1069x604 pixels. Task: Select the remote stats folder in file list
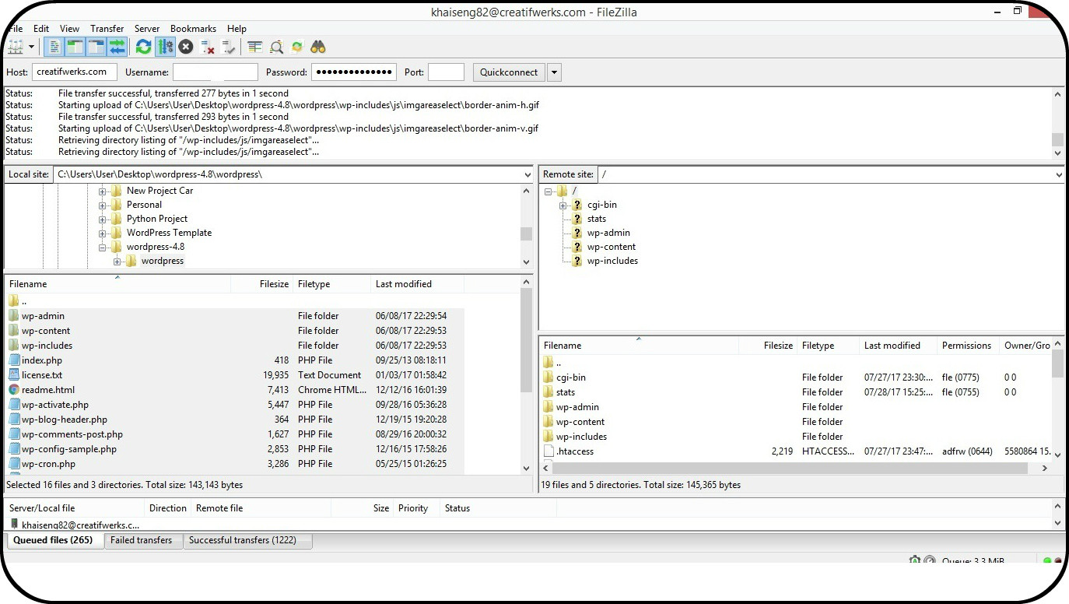566,392
